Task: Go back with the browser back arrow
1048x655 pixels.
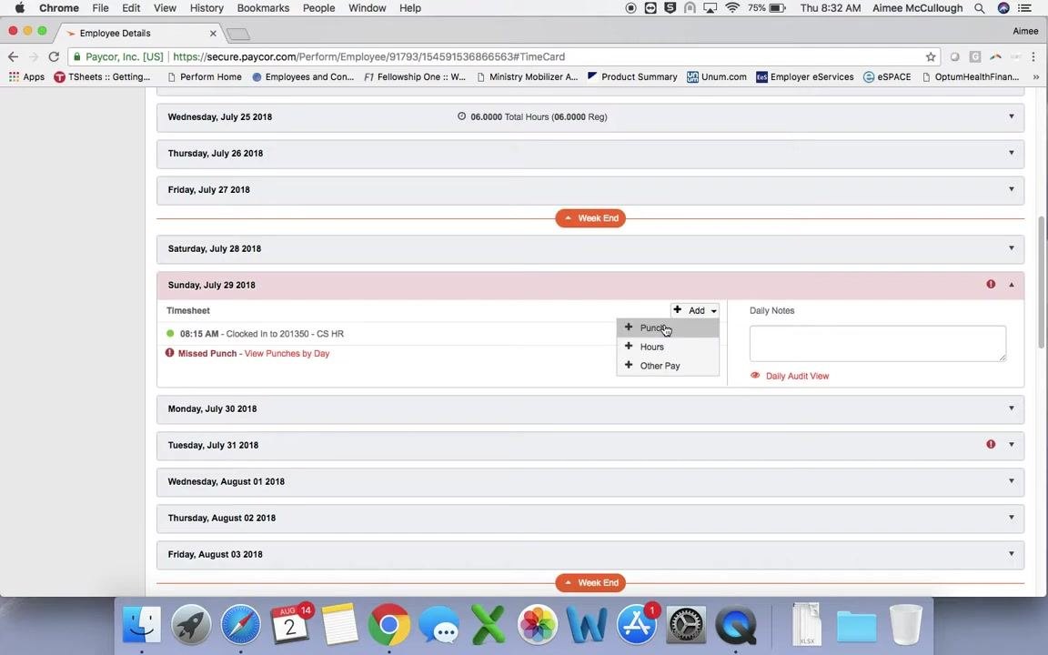Action: [x=14, y=56]
